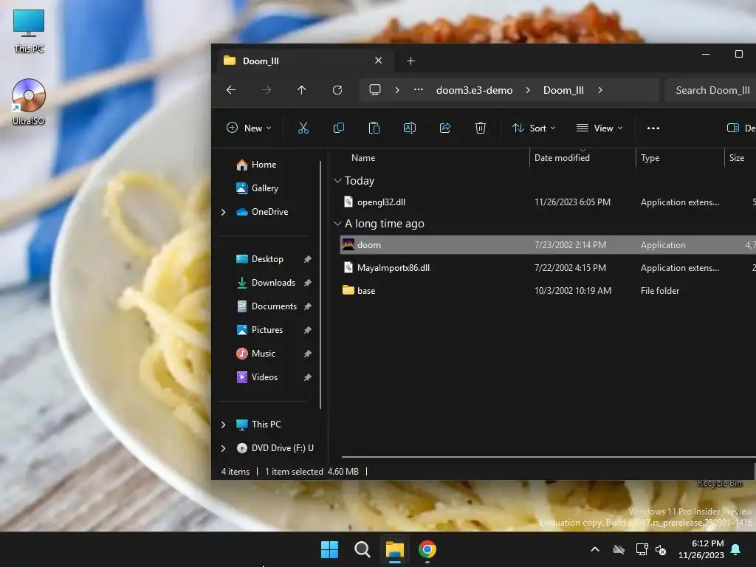
Task: Click the navigation pane vertical scrollbar
Action: point(320,285)
